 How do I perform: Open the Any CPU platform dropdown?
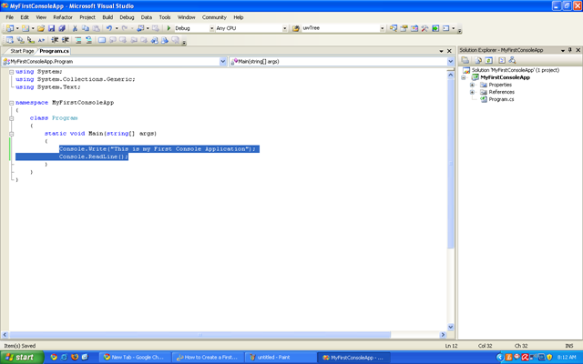pos(285,28)
